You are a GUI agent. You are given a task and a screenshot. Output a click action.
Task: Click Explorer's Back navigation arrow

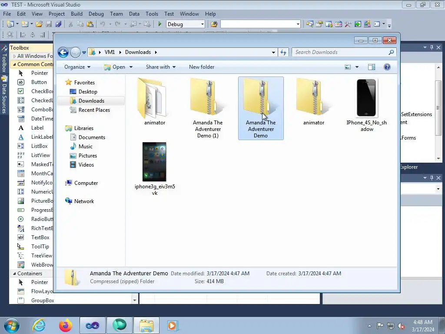[63, 52]
